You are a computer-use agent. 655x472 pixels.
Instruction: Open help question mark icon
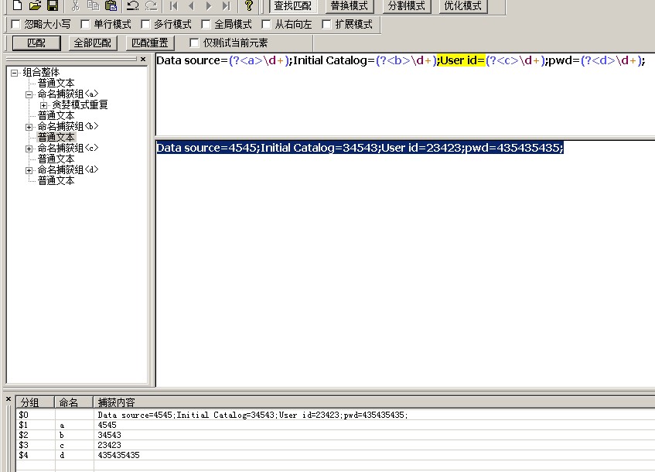click(x=249, y=5)
